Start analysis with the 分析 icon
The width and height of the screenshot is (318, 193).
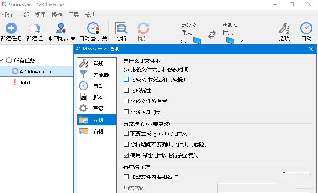point(121,29)
